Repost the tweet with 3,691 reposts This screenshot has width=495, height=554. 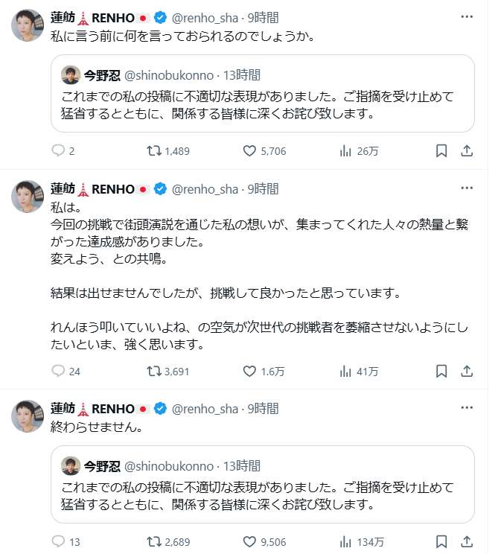click(x=154, y=371)
